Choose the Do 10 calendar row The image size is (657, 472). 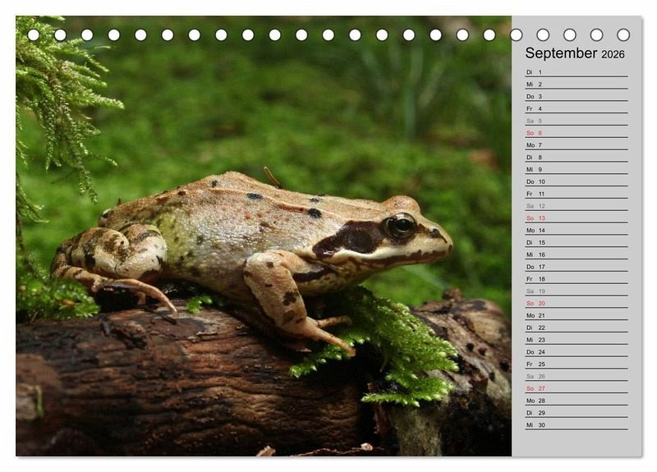pos(576,181)
